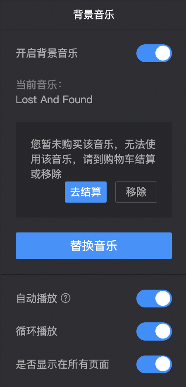Open music replacement with 替换音乐 button
186x387 pixels.
(x=93, y=246)
